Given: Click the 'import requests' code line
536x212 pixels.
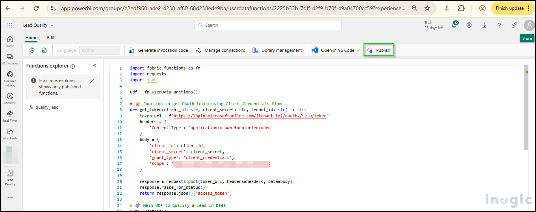Looking at the screenshot, I should [x=148, y=74].
